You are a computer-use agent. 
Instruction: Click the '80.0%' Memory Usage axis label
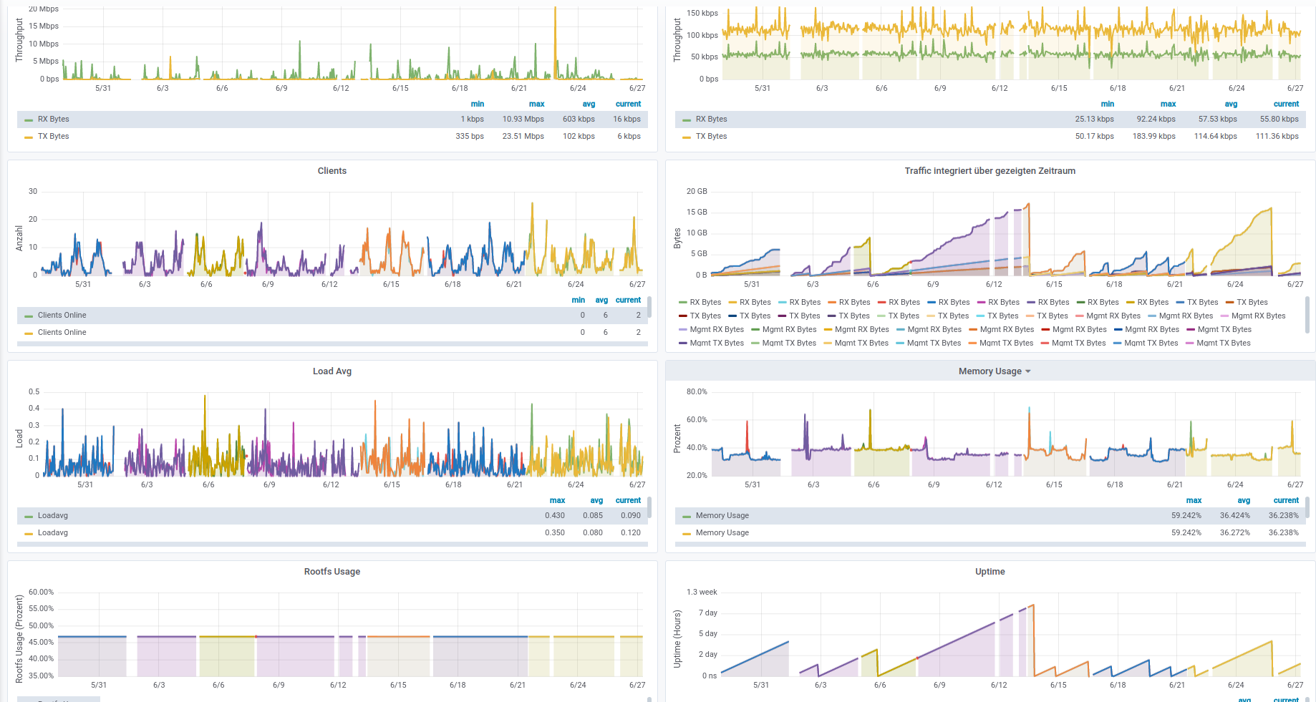(697, 392)
